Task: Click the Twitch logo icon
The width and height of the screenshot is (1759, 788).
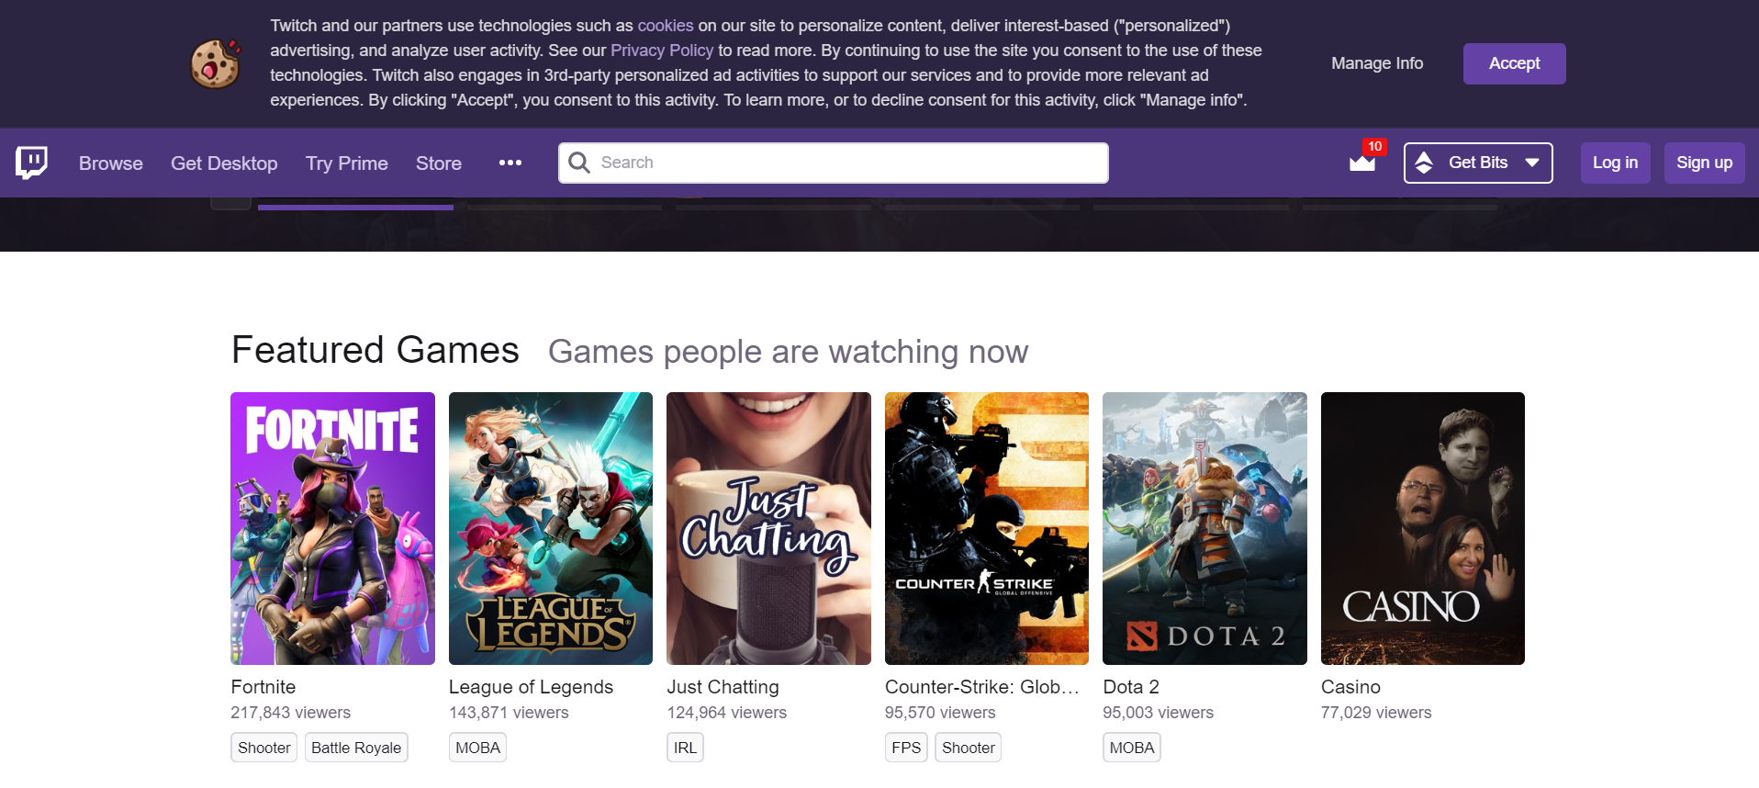Action: tap(32, 163)
